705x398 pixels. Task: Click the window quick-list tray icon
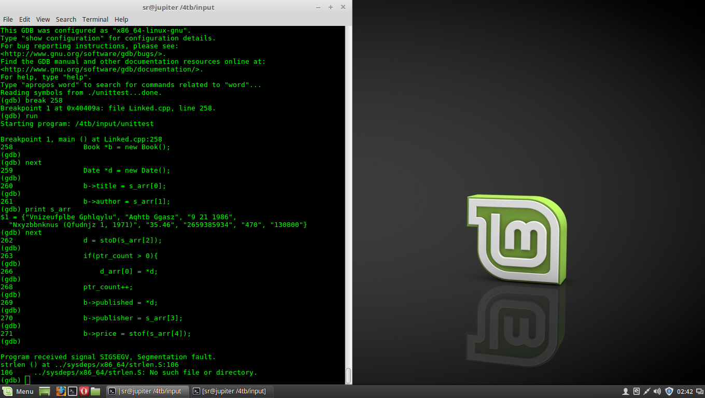pos(699,391)
